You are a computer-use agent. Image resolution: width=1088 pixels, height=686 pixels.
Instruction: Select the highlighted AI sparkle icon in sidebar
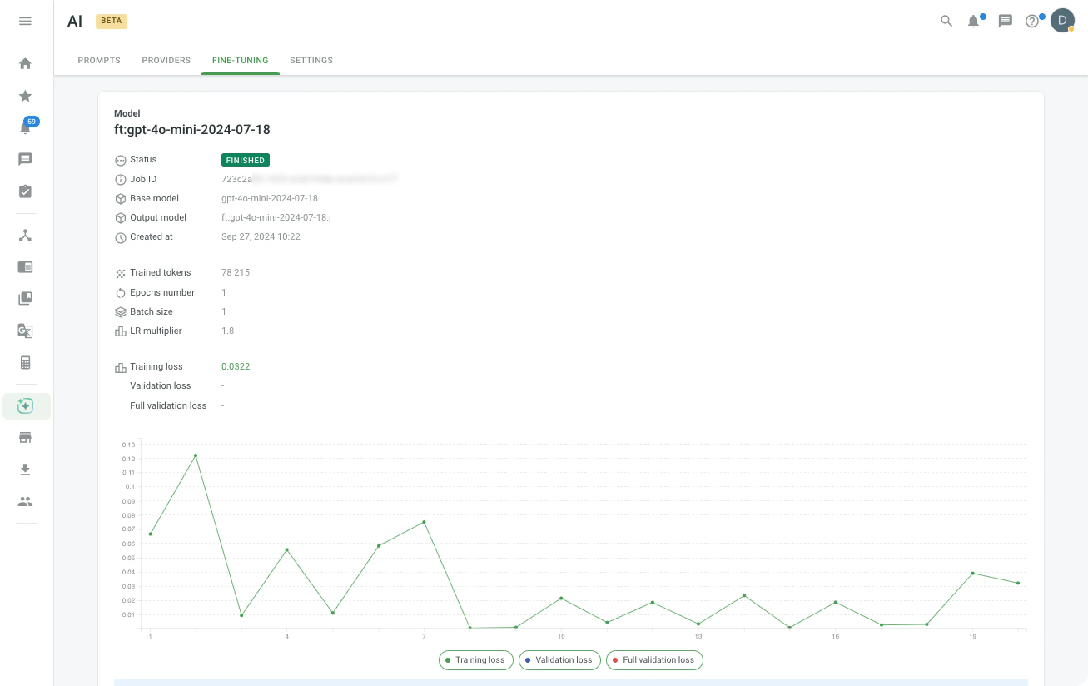[25, 405]
